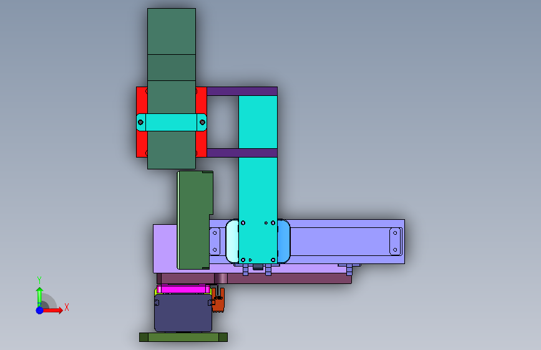541x350 pixels.
Task: Pick the left screw on the cyan clamp strap
Action: click(x=140, y=122)
